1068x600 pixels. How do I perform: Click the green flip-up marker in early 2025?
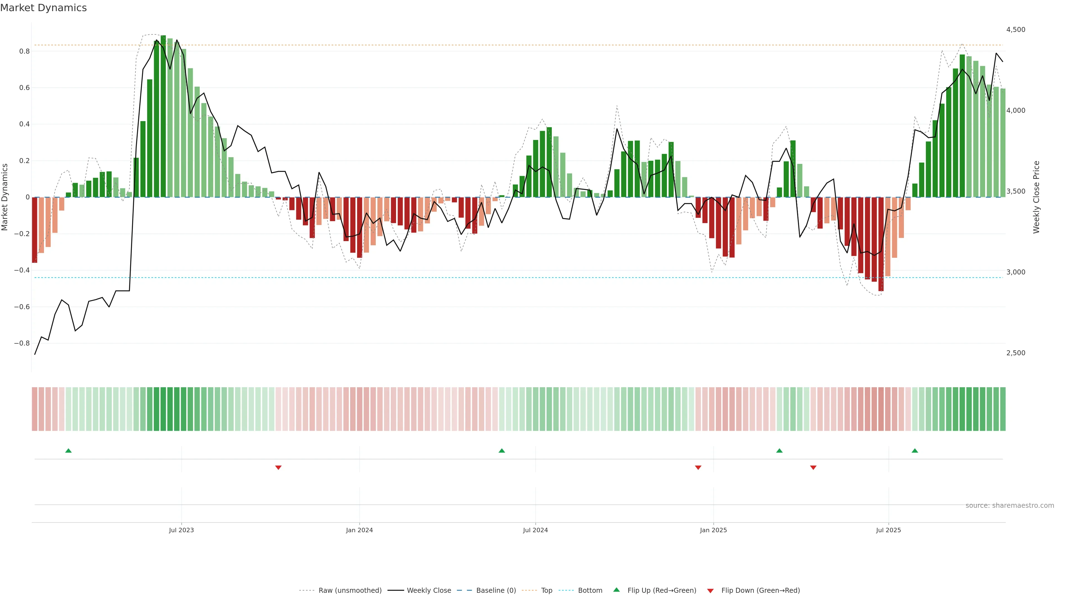tap(779, 451)
